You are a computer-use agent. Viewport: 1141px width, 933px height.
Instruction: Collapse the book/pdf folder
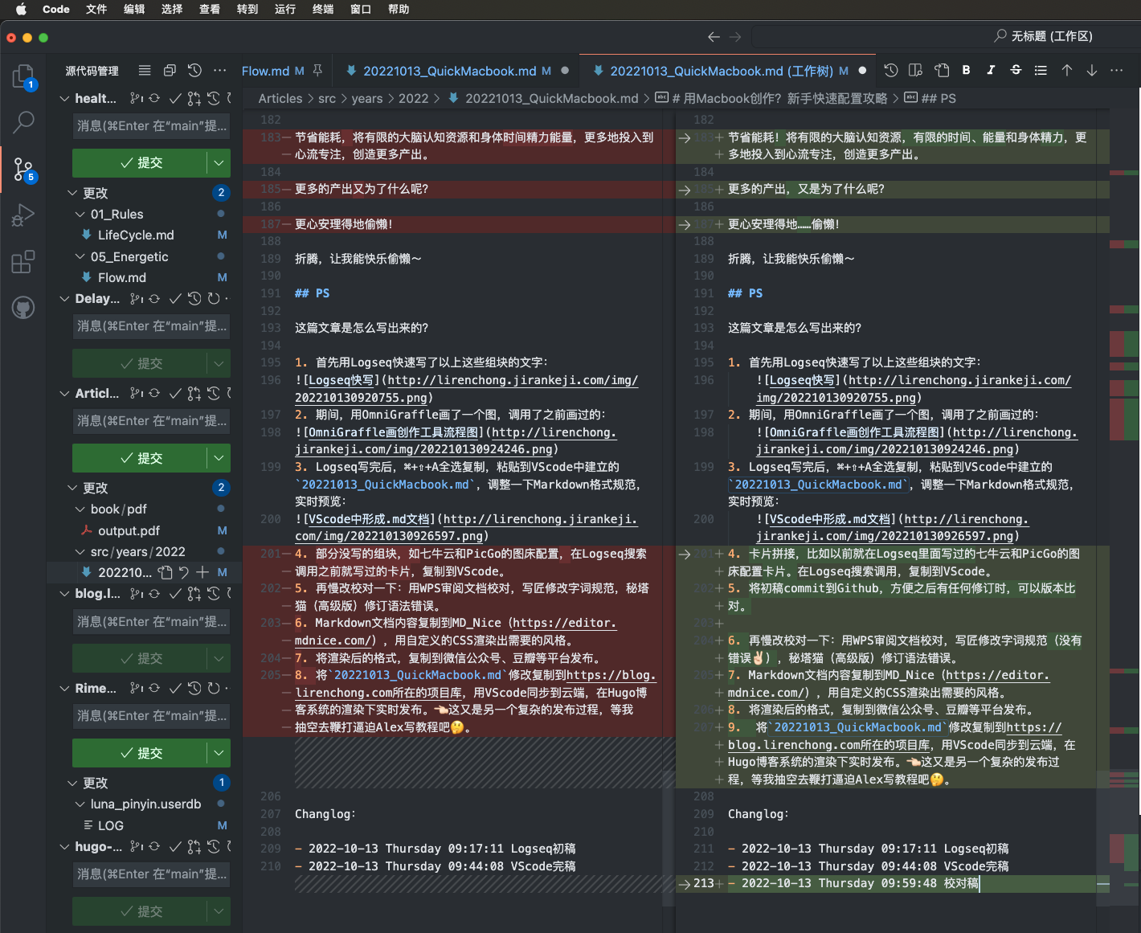tap(80, 509)
